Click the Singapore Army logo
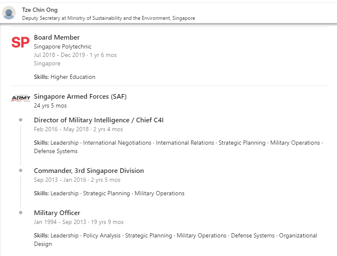This screenshot has height=256, width=337. (20, 98)
